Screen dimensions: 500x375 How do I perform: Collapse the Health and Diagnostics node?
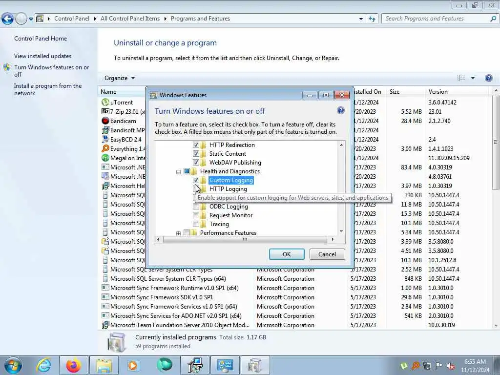pos(178,172)
